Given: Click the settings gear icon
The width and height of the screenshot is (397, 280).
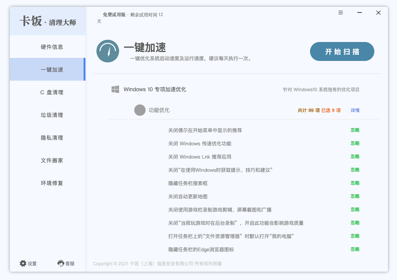Looking at the screenshot, I should 23,263.
